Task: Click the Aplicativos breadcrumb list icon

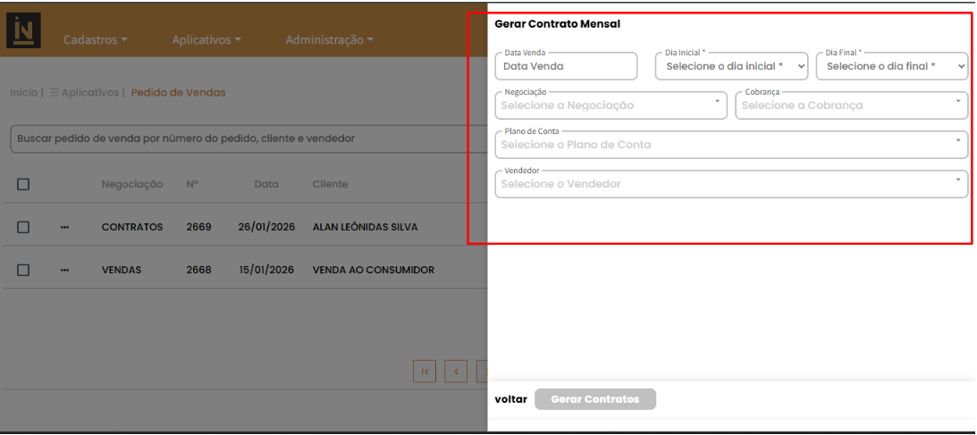Action: [54, 93]
